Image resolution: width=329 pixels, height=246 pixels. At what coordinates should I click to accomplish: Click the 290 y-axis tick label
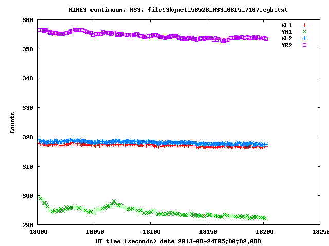click(x=28, y=225)
